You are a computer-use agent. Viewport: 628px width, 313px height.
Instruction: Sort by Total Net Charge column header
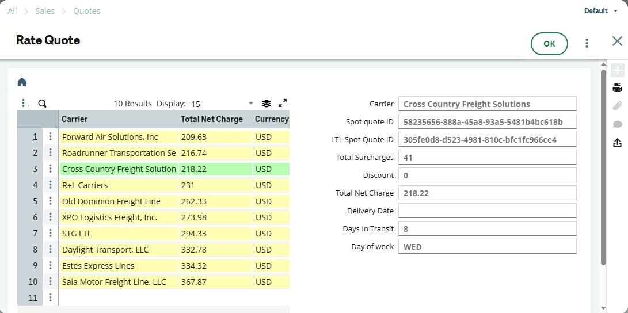click(211, 119)
